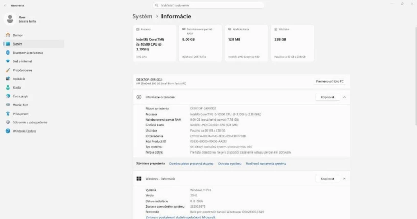Copy Windows info with Kopírovať button
417x219 pixels.
(328, 179)
